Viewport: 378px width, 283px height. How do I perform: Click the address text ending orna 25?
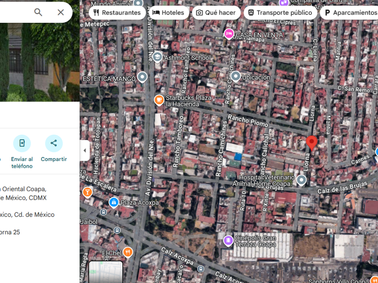click(10, 232)
